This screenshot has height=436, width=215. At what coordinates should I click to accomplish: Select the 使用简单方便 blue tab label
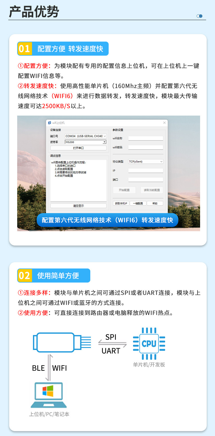coord(58,276)
